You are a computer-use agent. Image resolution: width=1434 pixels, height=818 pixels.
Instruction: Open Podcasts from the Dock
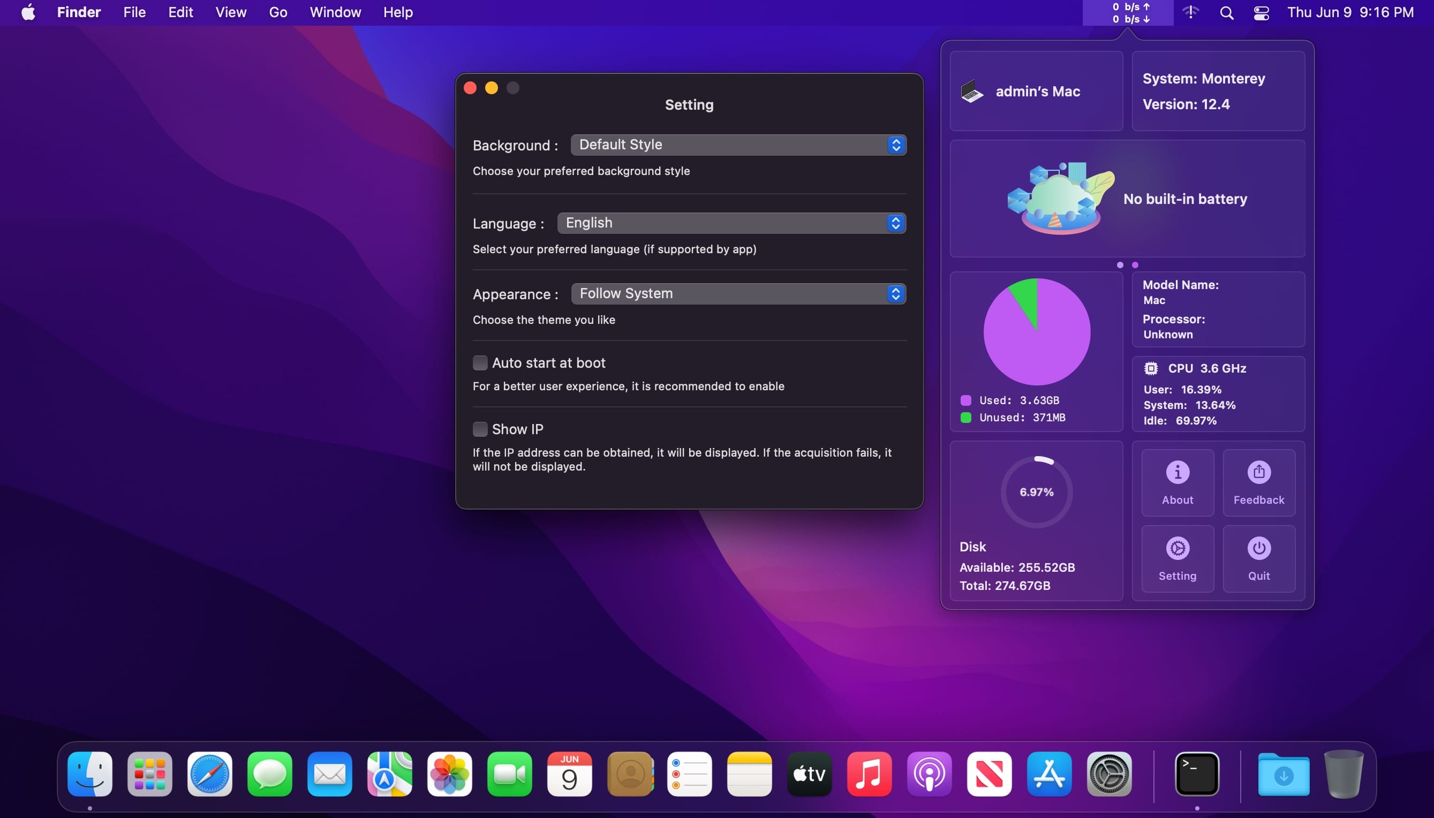(930, 774)
